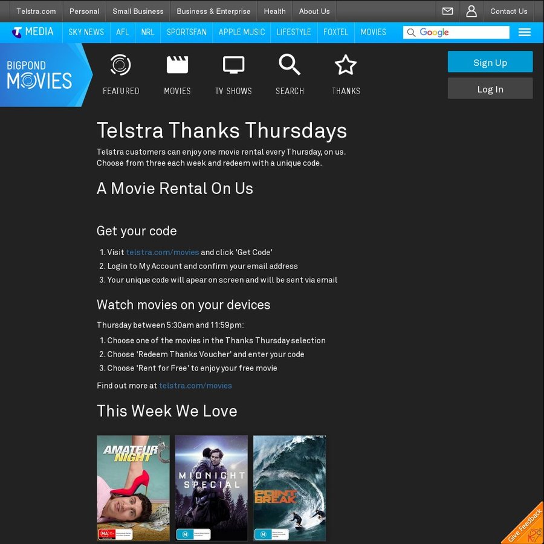Go to Telstra.com
Screen dimensions: 544x544
(x=36, y=11)
